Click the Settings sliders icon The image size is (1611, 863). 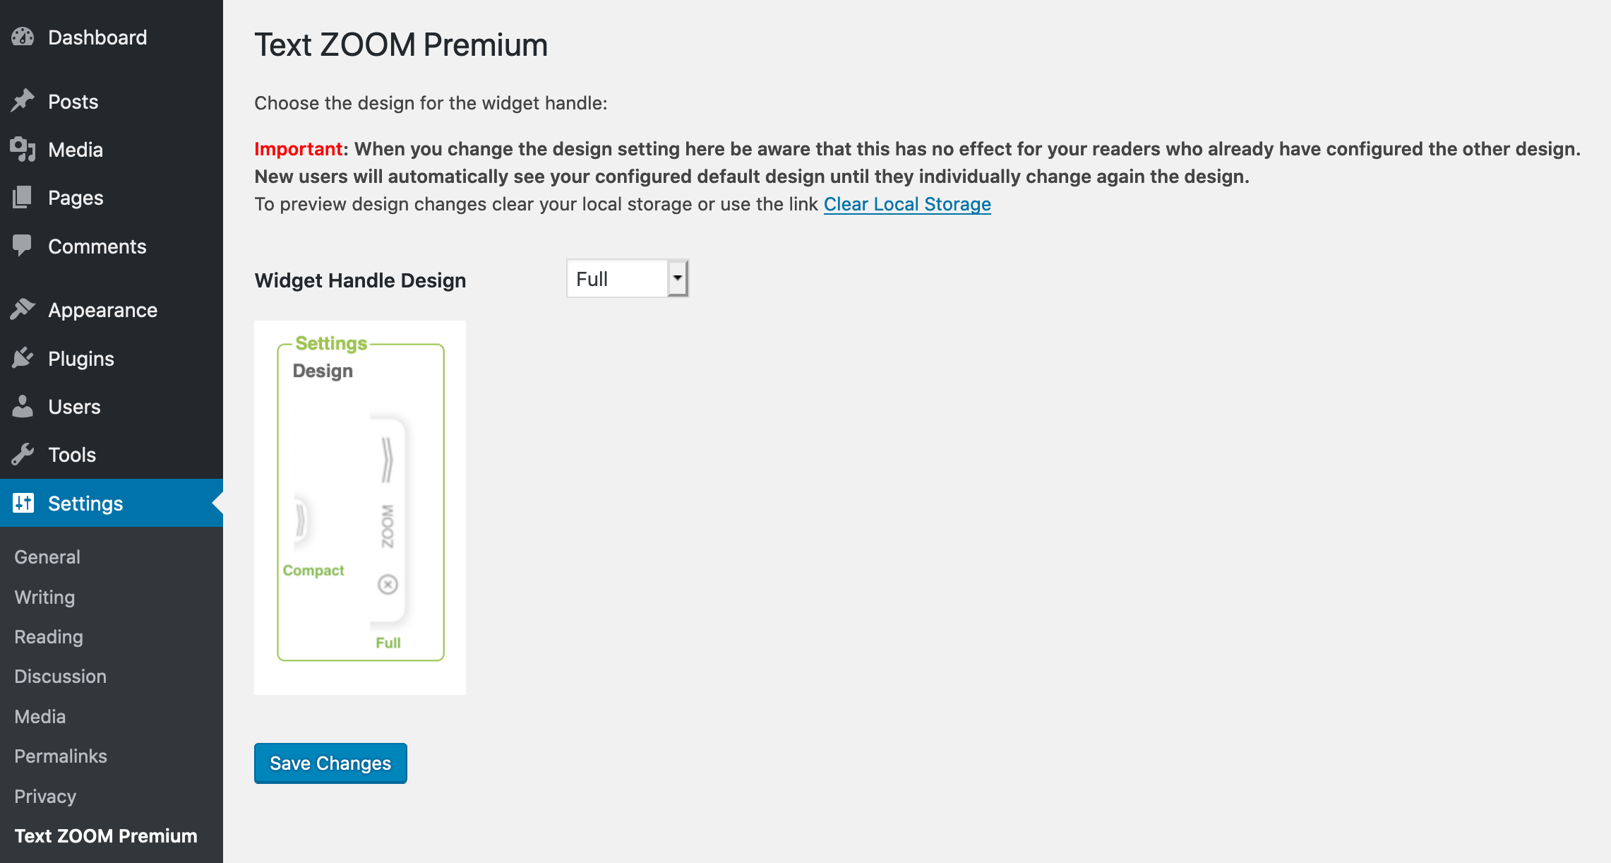tap(23, 503)
